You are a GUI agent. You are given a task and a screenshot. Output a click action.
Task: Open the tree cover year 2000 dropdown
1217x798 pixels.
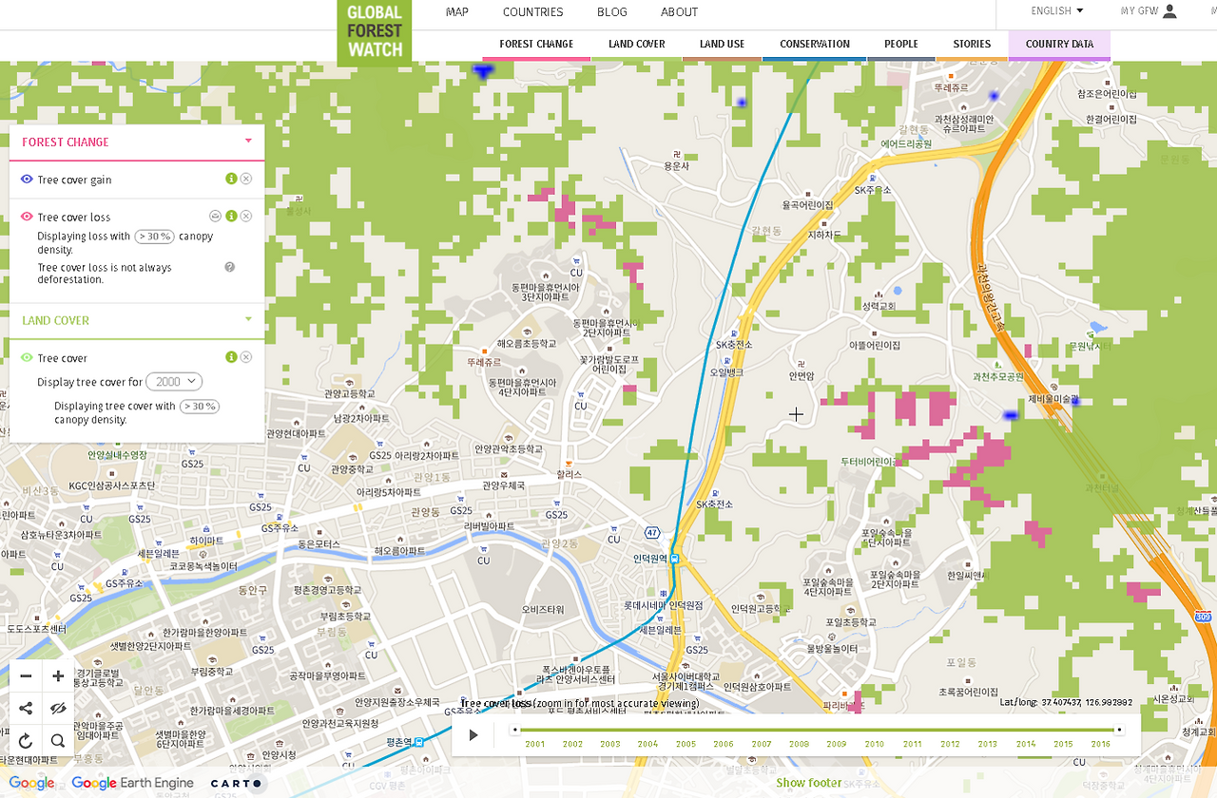[x=174, y=381]
